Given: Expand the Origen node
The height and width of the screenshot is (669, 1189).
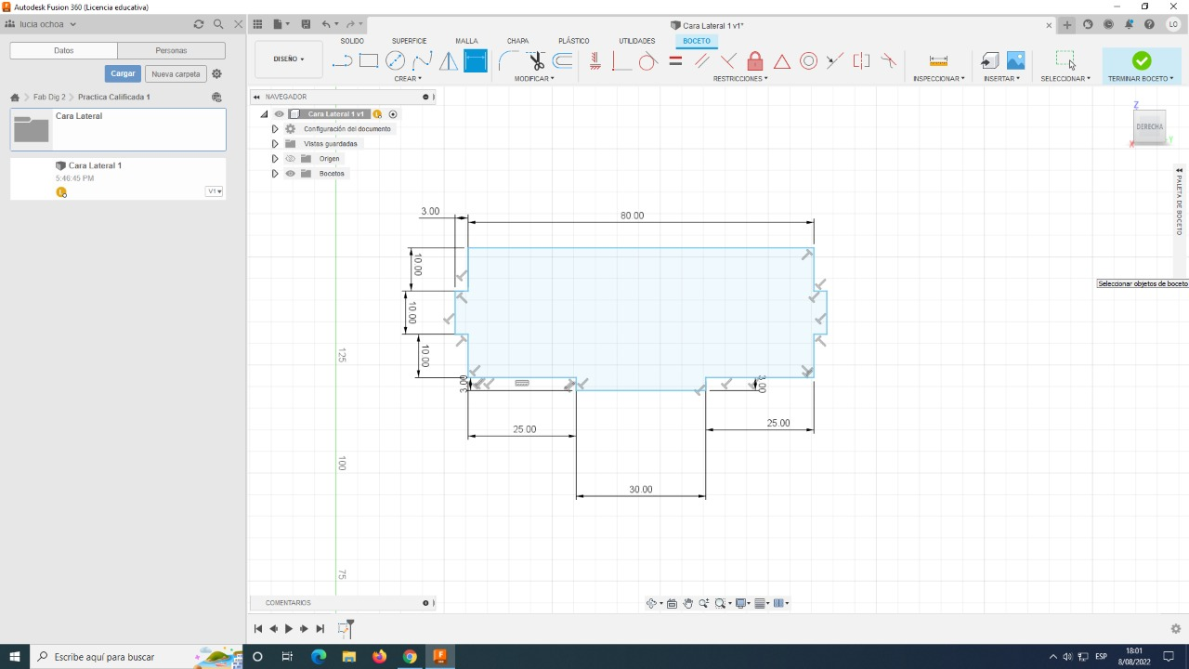Looking at the screenshot, I should [x=275, y=159].
